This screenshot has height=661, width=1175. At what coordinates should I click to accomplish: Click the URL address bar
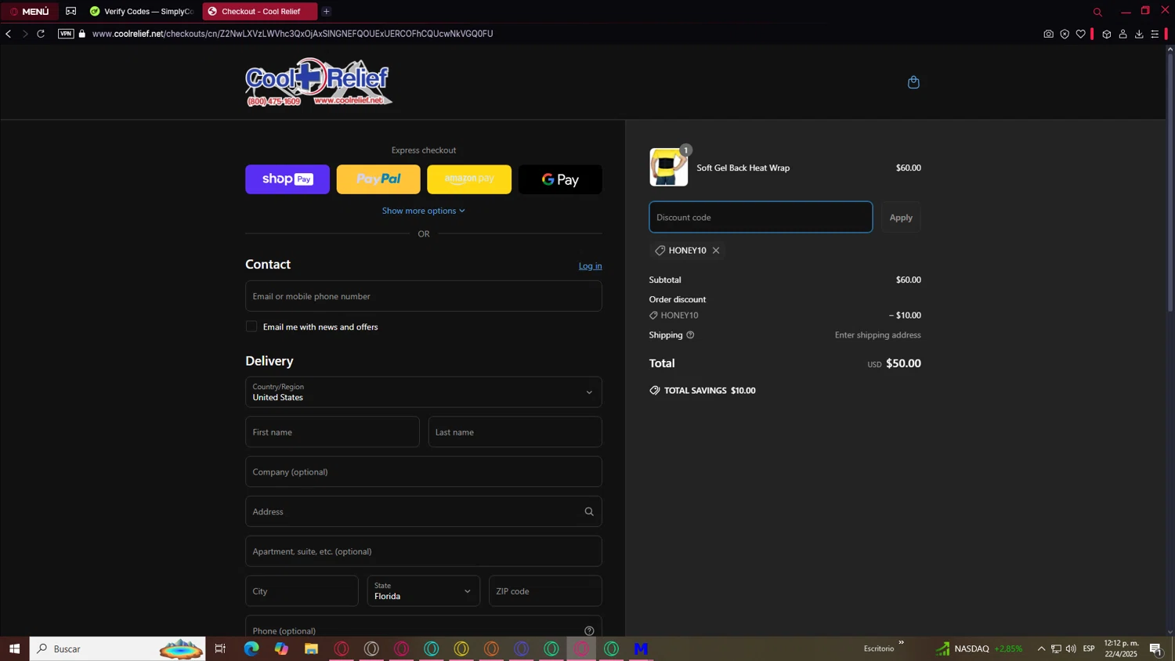point(292,34)
